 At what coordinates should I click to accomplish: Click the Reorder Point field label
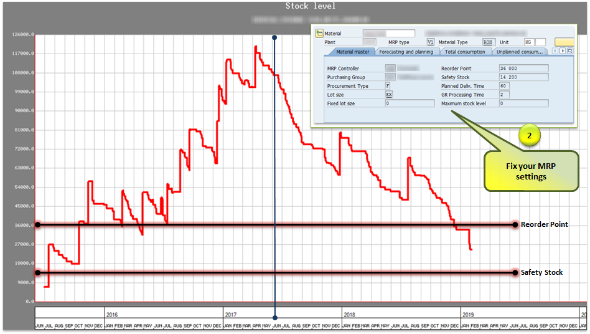pos(456,69)
